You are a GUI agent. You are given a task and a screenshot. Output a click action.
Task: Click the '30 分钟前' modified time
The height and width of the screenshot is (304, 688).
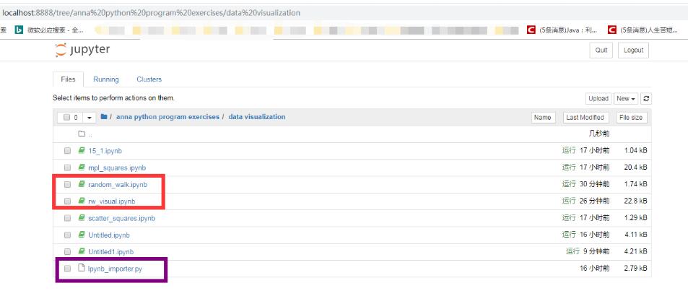[594, 184]
